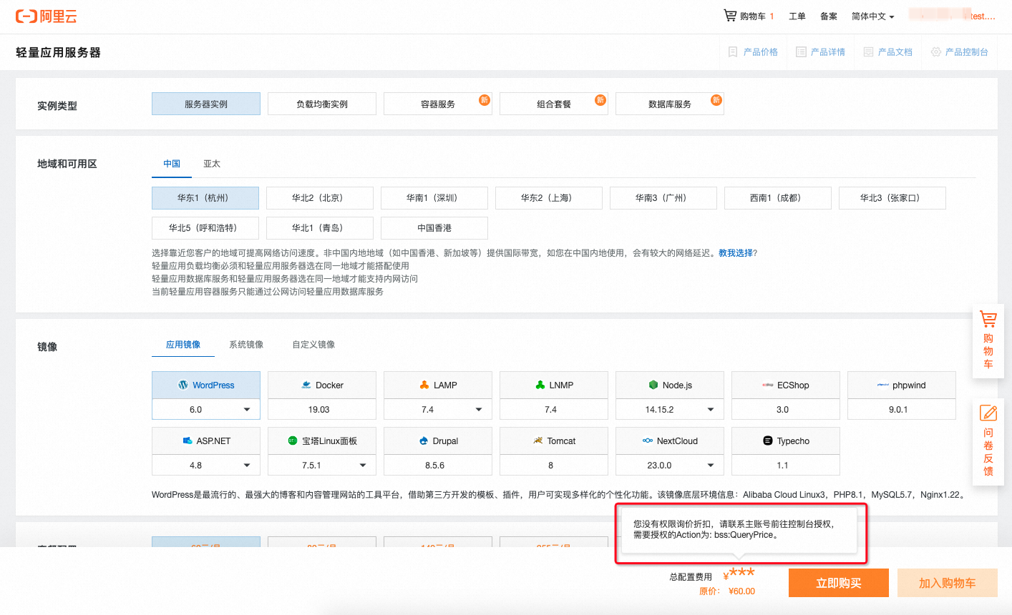This screenshot has width=1012, height=615.
Task: Open 宝塔Linux面板 version 7.5.1 dropdown
Action: pos(322,466)
